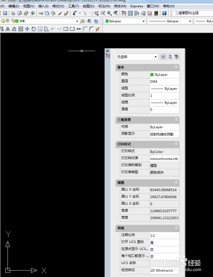Open the 编辑(E) menu

click(14, 6)
